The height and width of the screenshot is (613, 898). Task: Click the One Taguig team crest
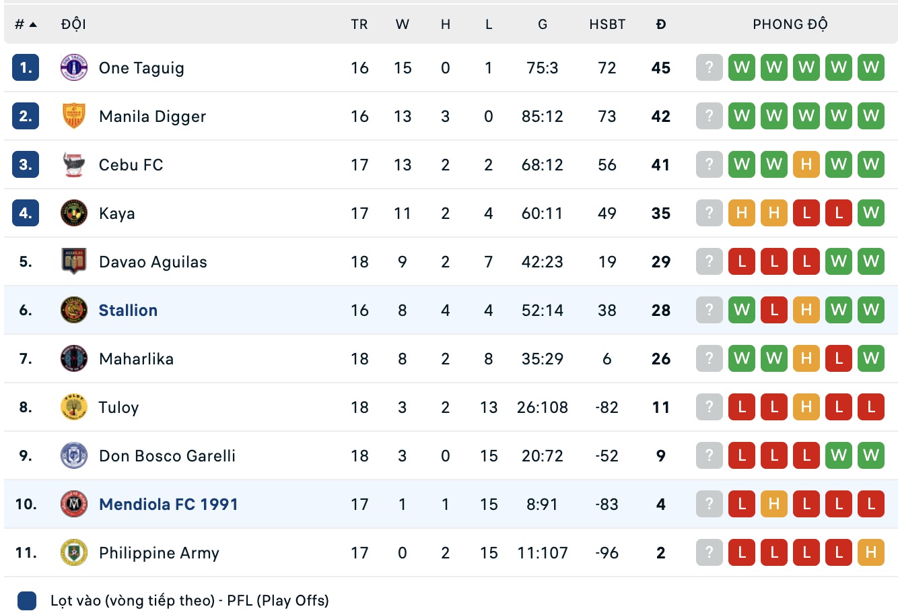[74, 67]
